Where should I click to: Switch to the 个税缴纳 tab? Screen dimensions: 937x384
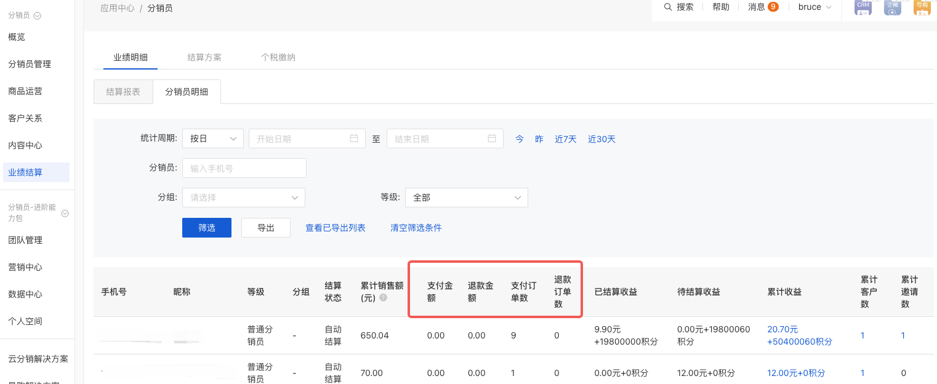pyautogui.click(x=278, y=57)
